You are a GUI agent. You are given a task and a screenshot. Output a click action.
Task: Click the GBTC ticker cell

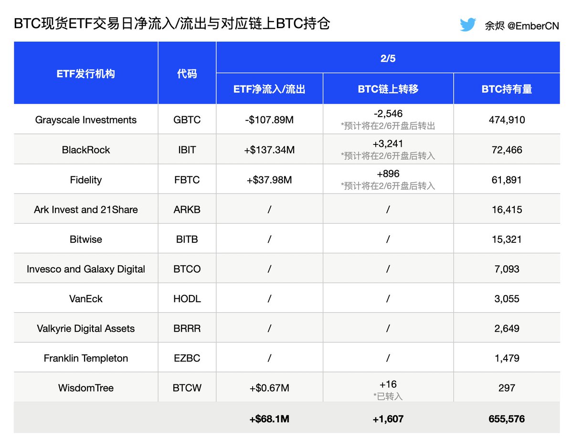click(x=187, y=120)
